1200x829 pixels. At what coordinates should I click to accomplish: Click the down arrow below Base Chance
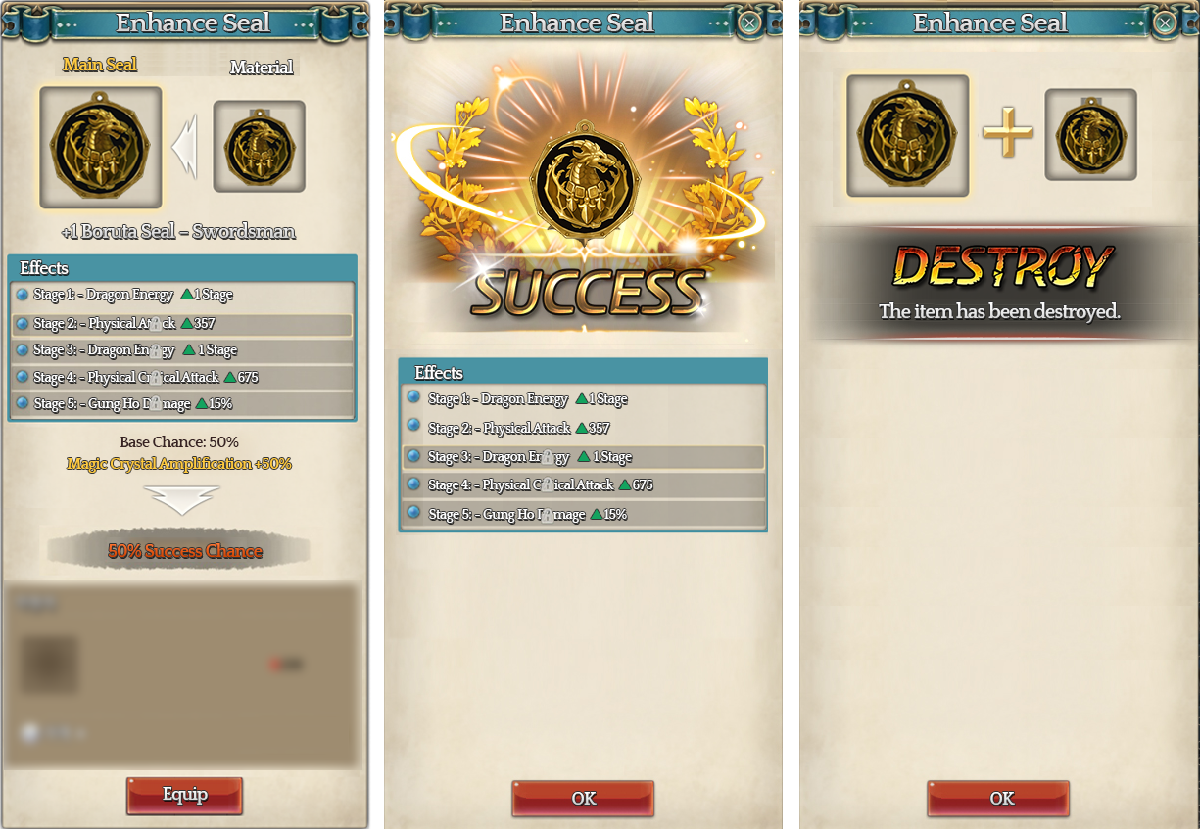[x=182, y=499]
